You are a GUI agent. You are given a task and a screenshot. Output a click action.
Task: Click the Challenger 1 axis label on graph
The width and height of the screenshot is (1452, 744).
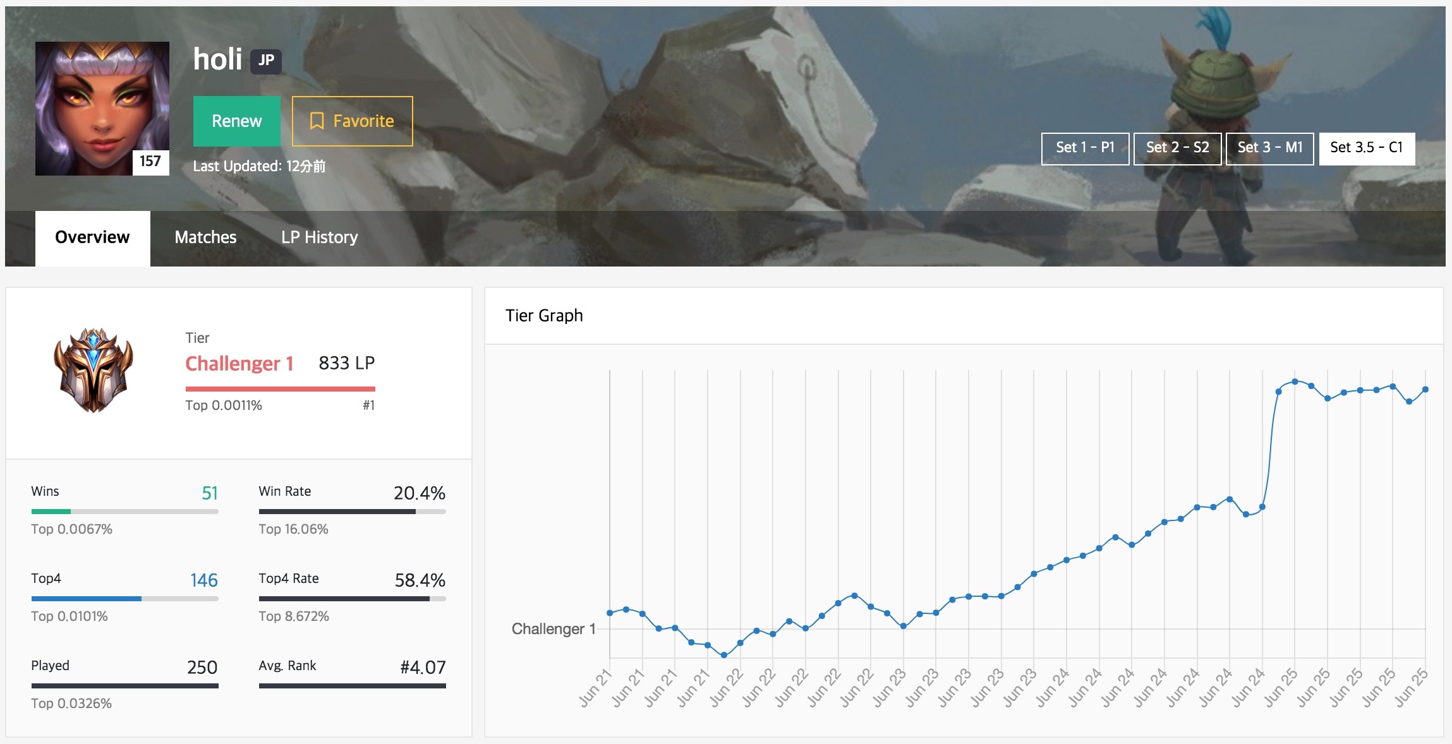pos(554,629)
